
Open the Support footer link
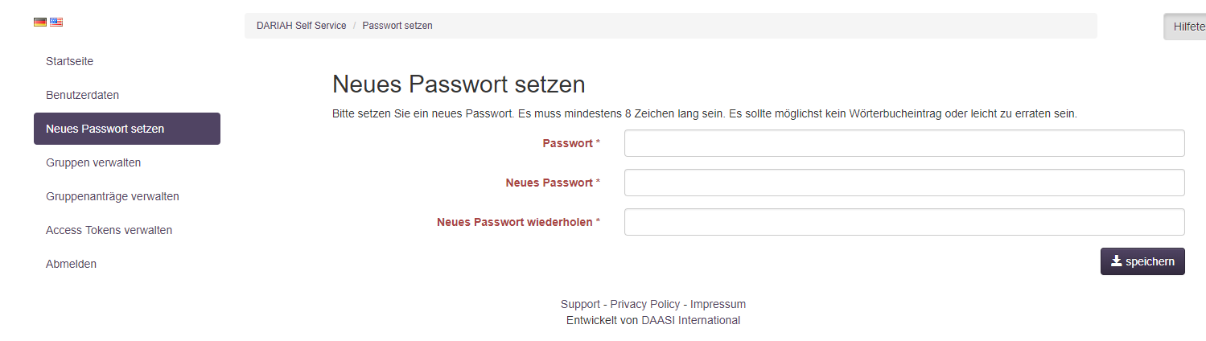click(580, 304)
